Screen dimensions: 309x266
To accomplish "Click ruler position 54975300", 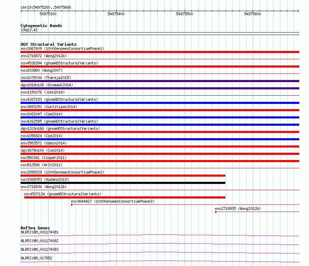I will [x=48, y=14].
